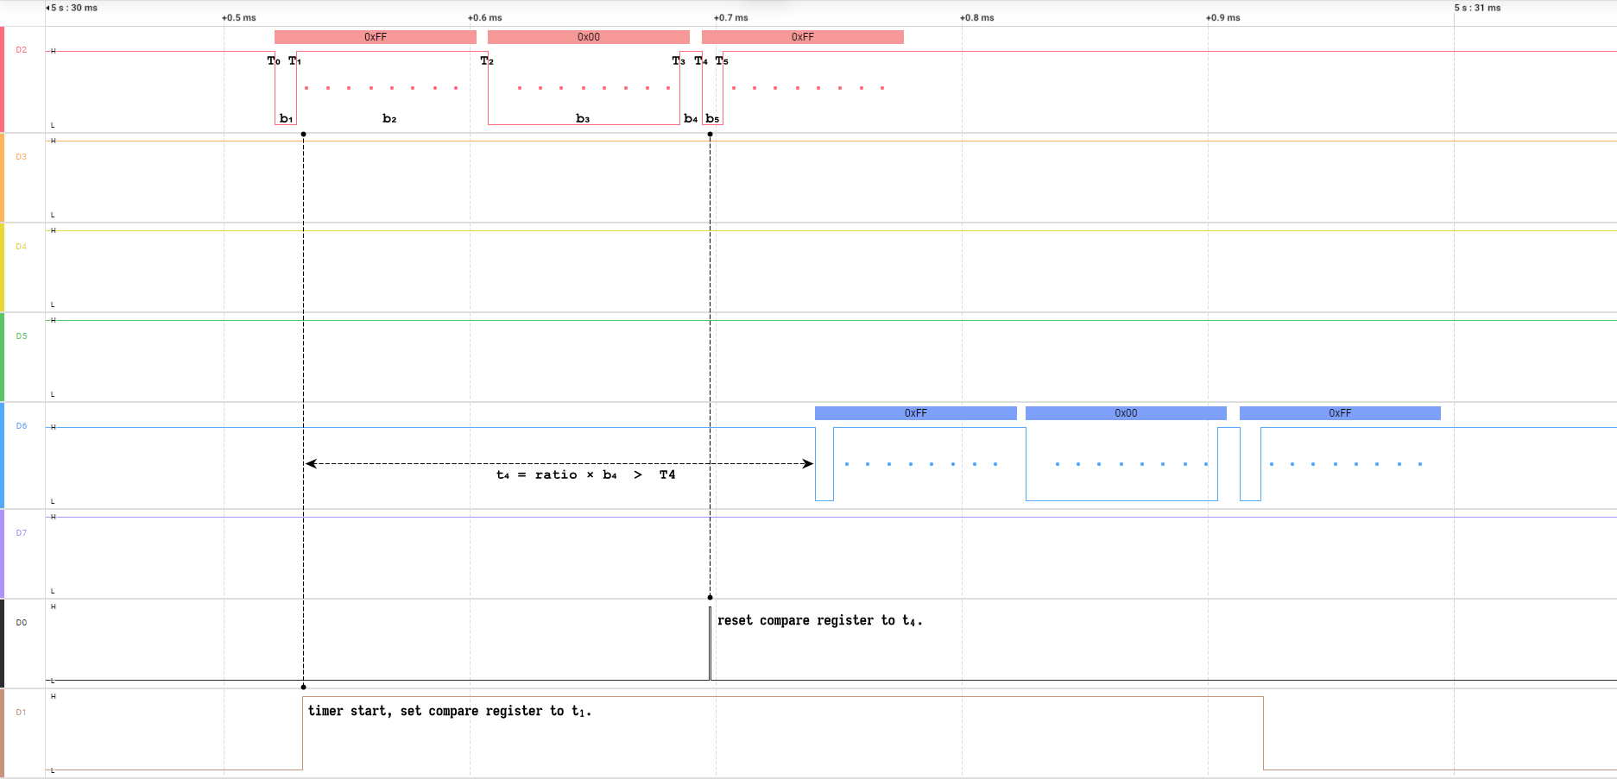1617x779 pixels.
Task: Click the D2 channel label
Action: 21,50
